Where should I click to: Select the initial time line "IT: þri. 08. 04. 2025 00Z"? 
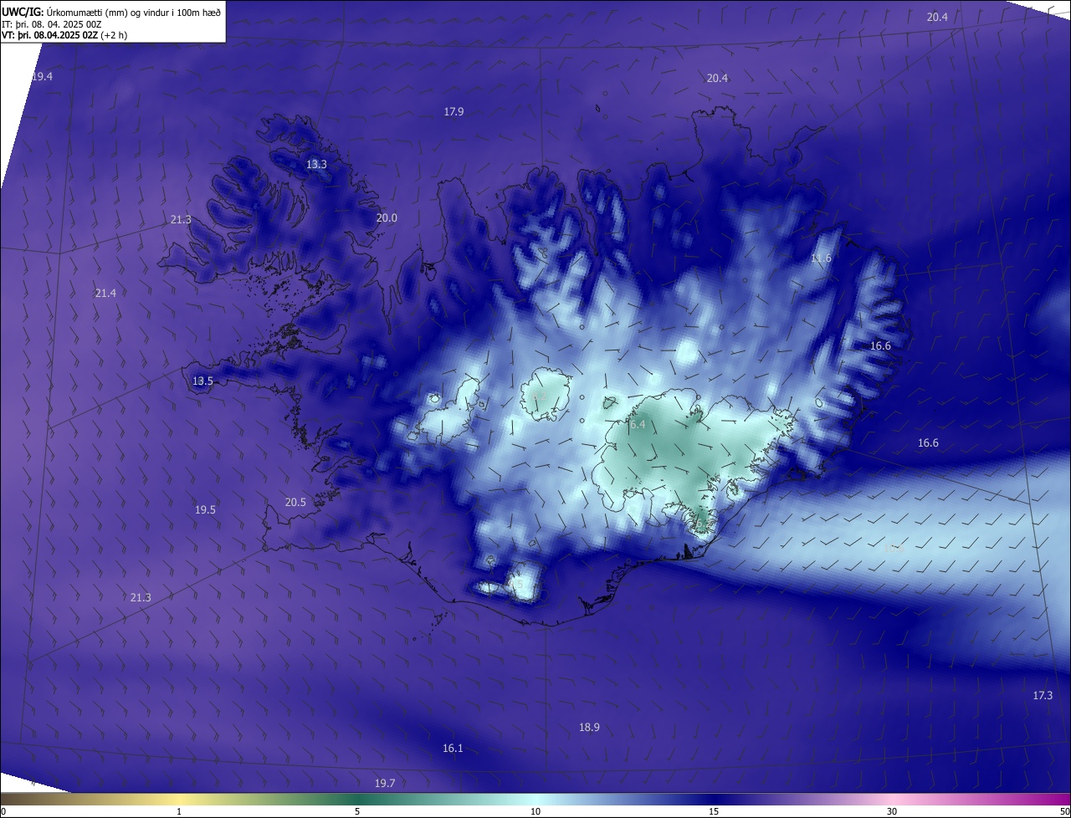coord(52,23)
